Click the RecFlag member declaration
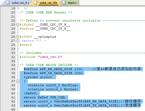Viewport: 145px width, 111px height. tap(53, 85)
